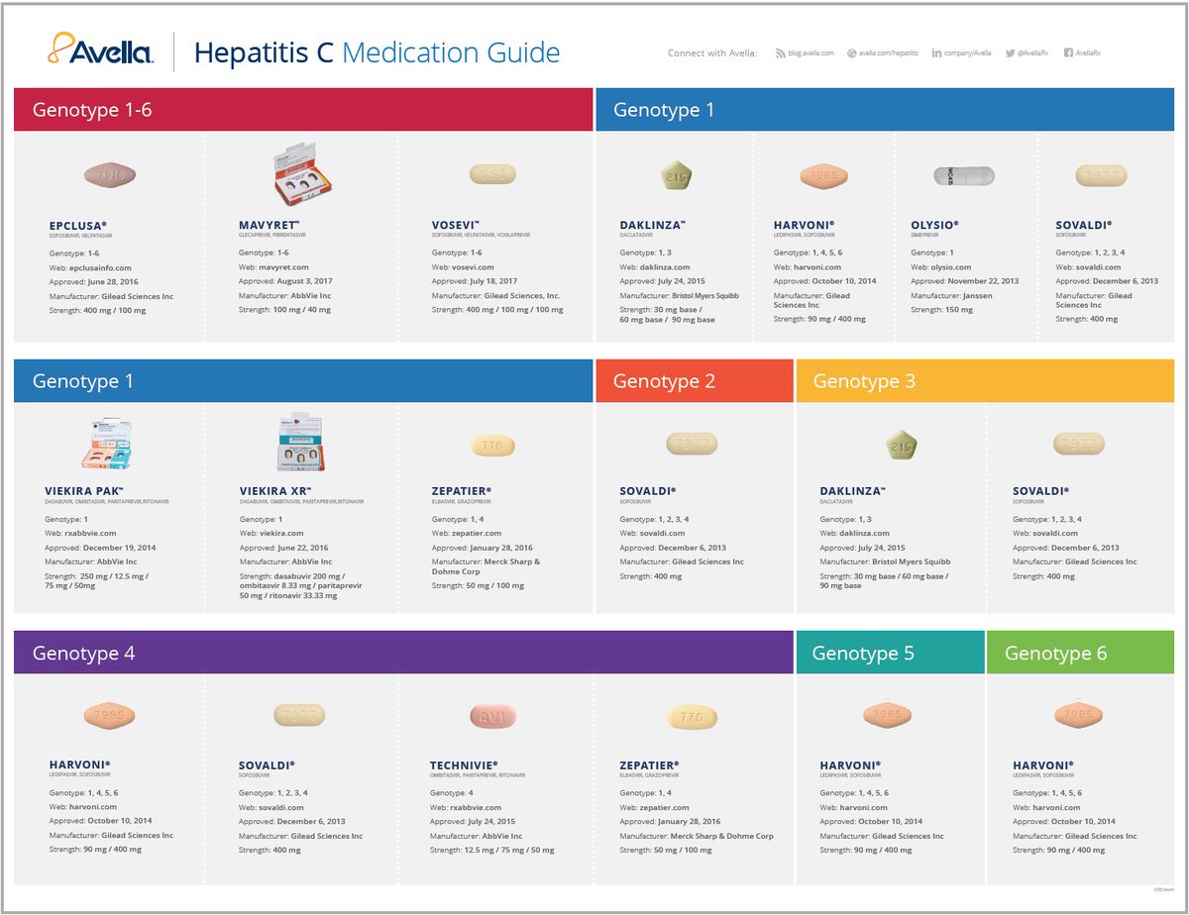The image size is (1189, 915).
Task: Click the RSS feed icon beside blog.avella.com
Action: 781,52
